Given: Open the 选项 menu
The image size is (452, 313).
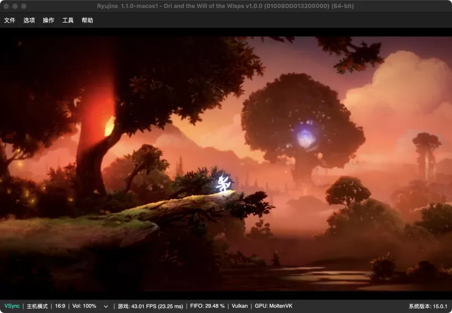Looking at the screenshot, I should click(29, 20).
